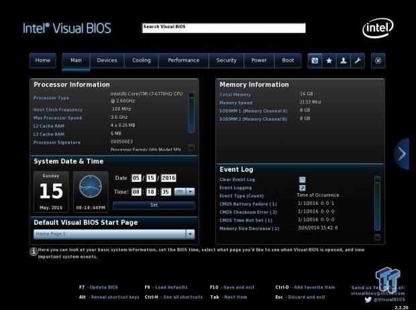Click the F9 Load defaults shortcut hint

click(x=166, y=287)
